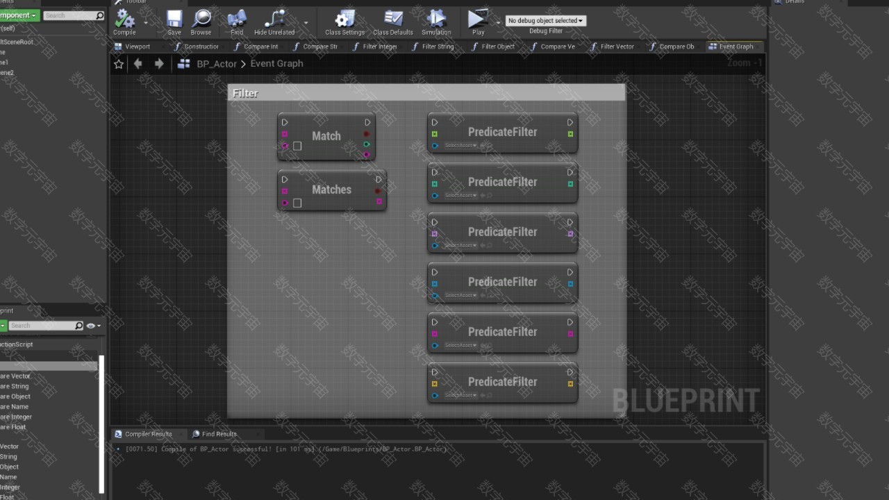Image resolution: width=889 pixels, height=500 pixels.
Task: Click the My Blueprint list scrollbar
Action: coord(102,424)
